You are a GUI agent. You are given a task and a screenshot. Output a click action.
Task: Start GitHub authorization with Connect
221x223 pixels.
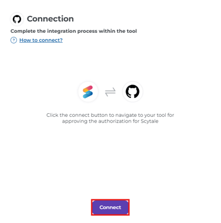tap(110, 207)
